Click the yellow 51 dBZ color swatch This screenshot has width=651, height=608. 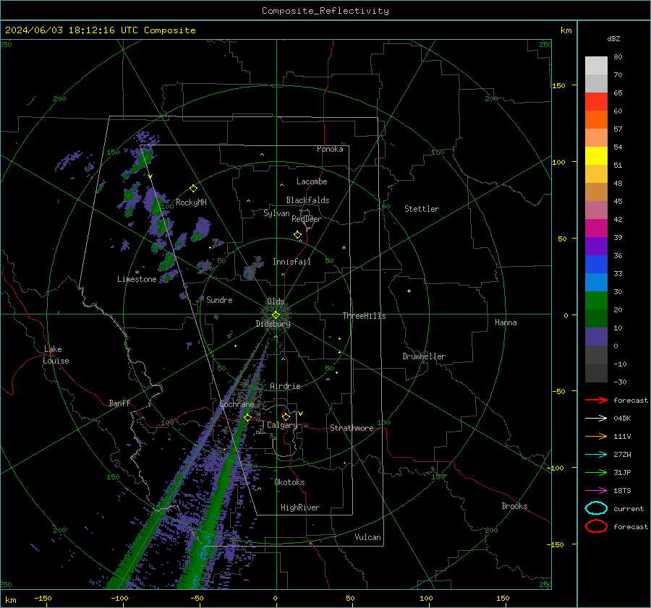(596, 156)
